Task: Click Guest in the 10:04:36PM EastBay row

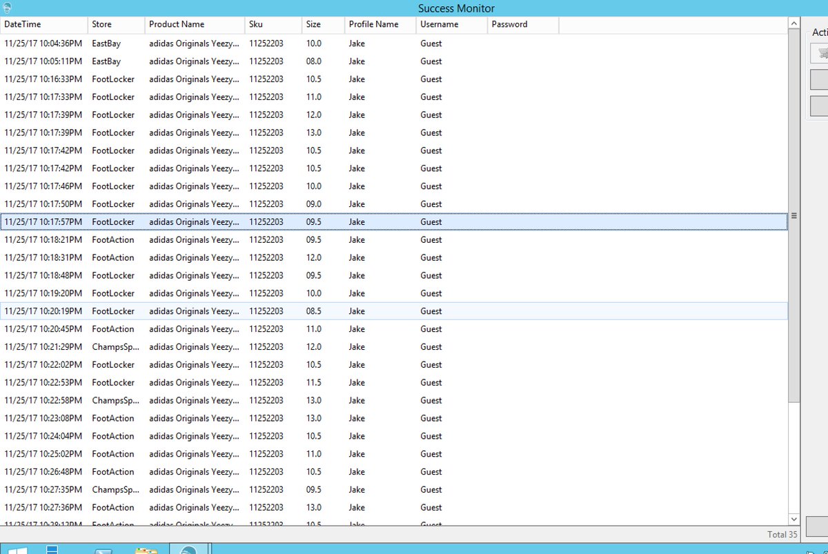Action: click(431, 43)
